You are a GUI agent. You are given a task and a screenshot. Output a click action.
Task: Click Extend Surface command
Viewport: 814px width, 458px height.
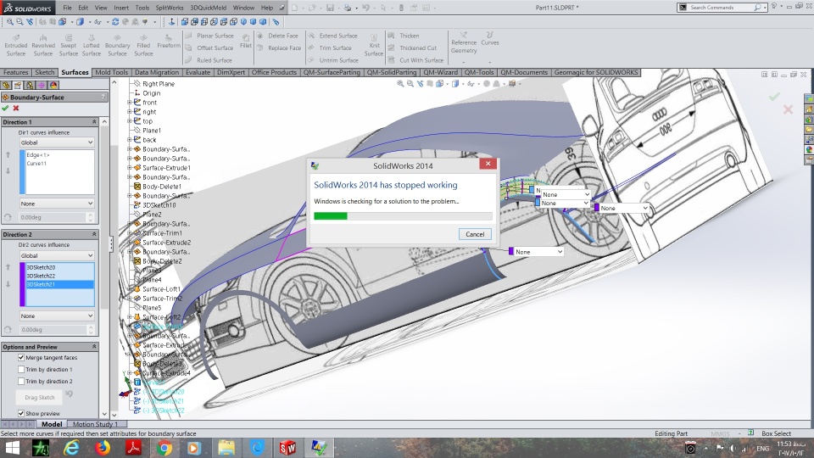(x=332, y=36)
